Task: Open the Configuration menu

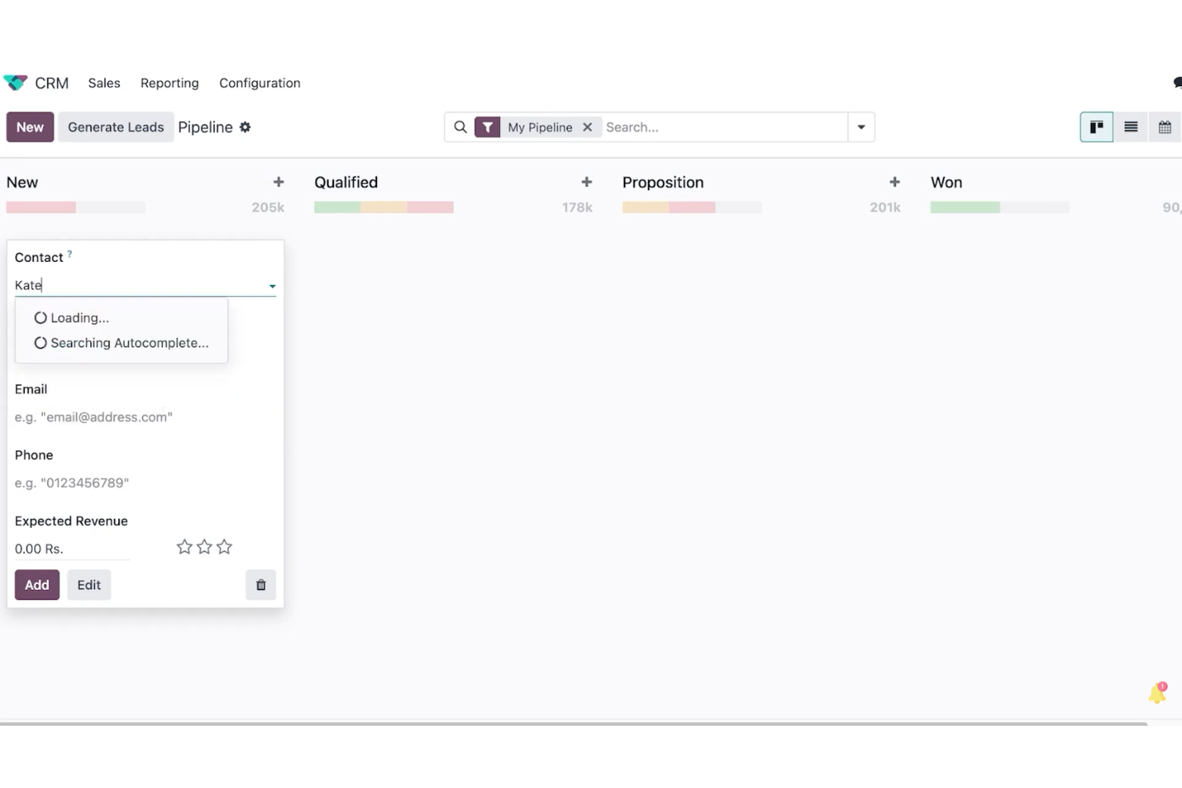Action: point(260,83)
